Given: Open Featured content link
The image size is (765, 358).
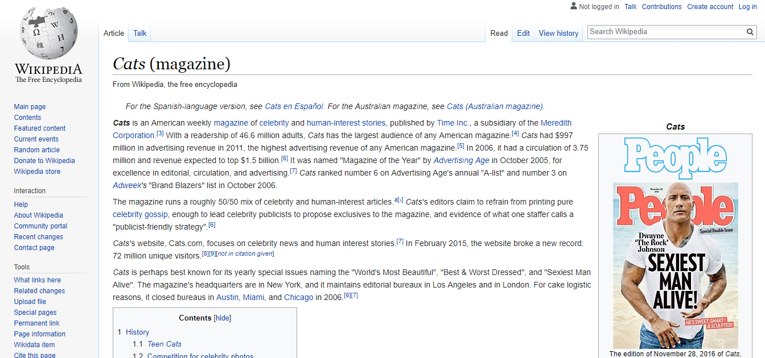Looking at the screenshot, I should [x=40, y=128].
